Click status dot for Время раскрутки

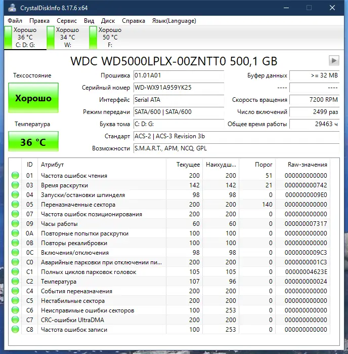point(15,185)
